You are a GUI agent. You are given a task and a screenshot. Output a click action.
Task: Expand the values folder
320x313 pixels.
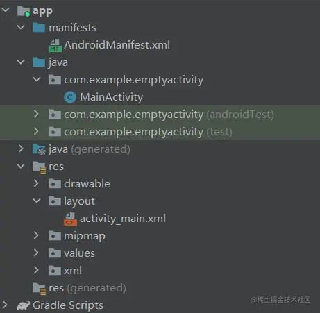36,253
